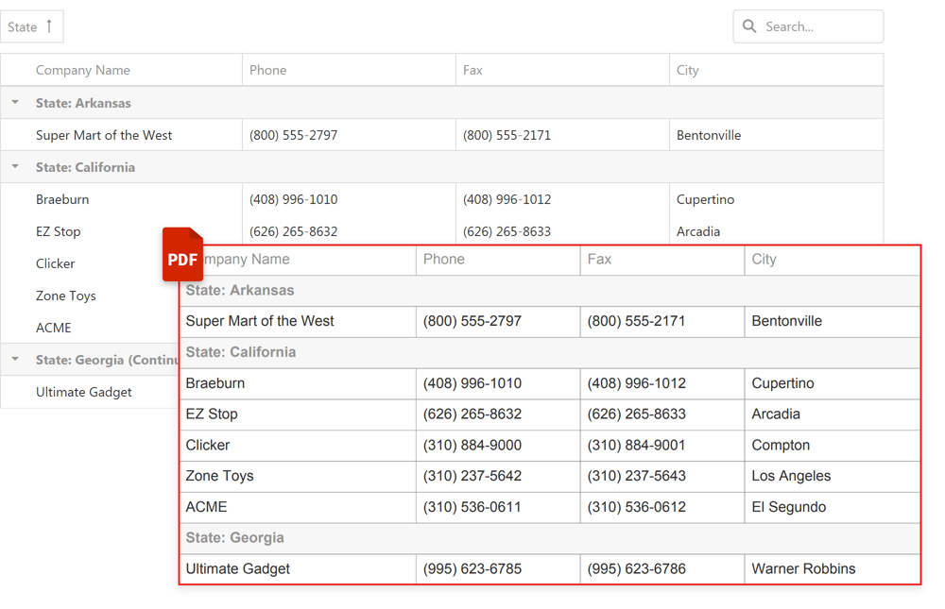Collapse the State: Georgia (Continued) group

point(14,360)
